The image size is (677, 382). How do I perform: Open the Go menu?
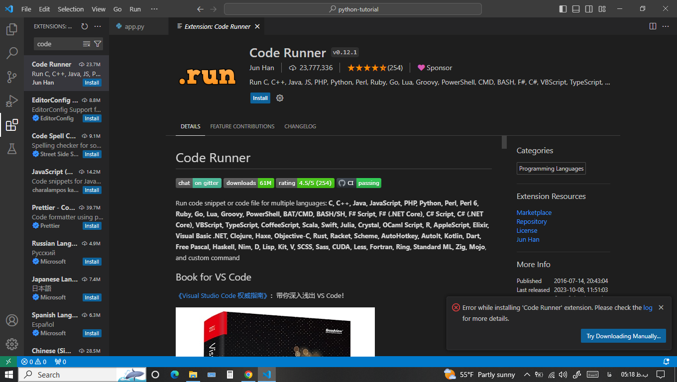[117, 9]
